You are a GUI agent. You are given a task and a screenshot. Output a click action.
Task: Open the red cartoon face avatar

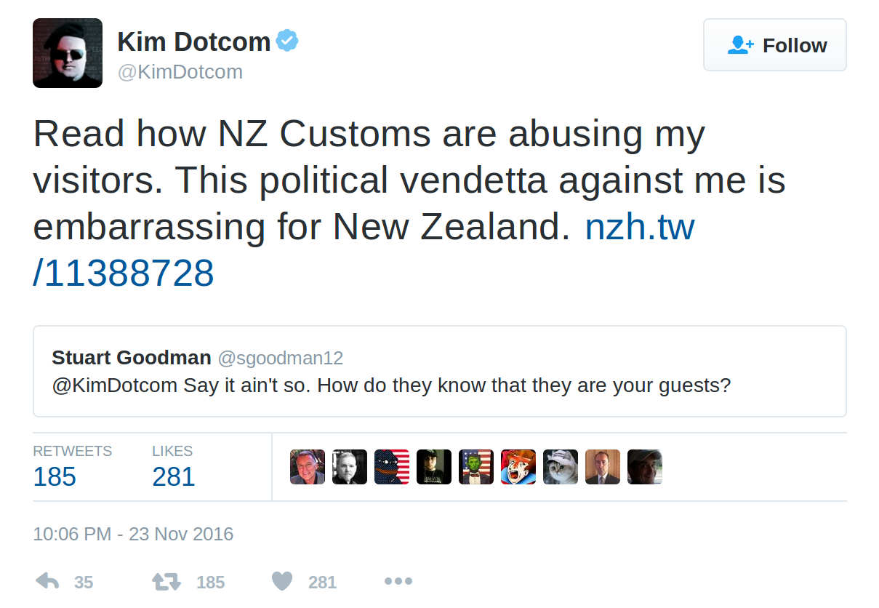click(518, 467)
